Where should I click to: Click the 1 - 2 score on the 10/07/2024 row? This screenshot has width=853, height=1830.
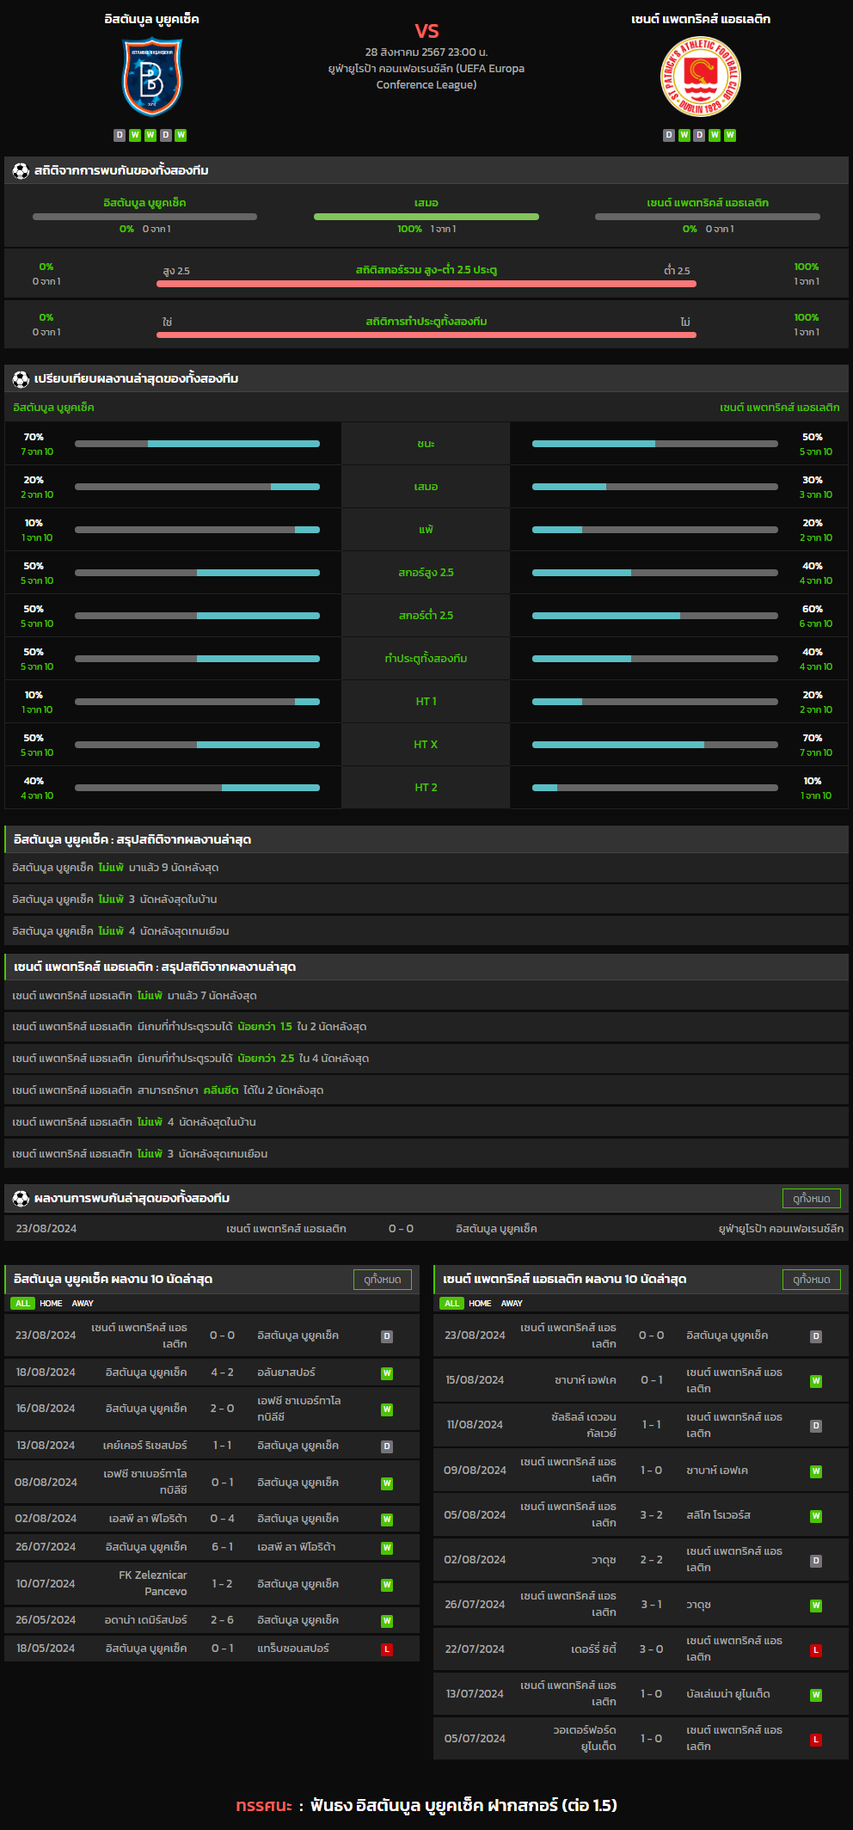pos(222,1584)
